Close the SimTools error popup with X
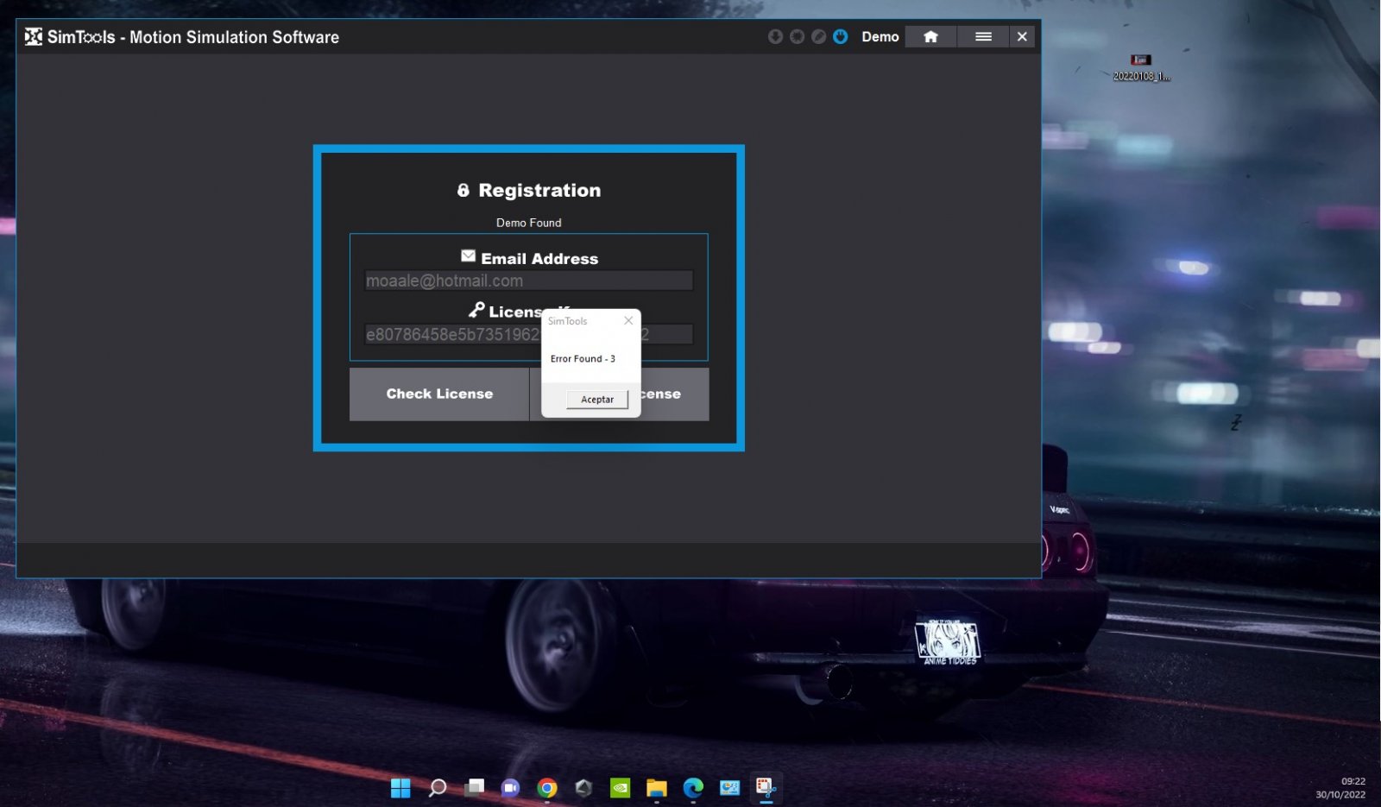 (x=628, y=320)
